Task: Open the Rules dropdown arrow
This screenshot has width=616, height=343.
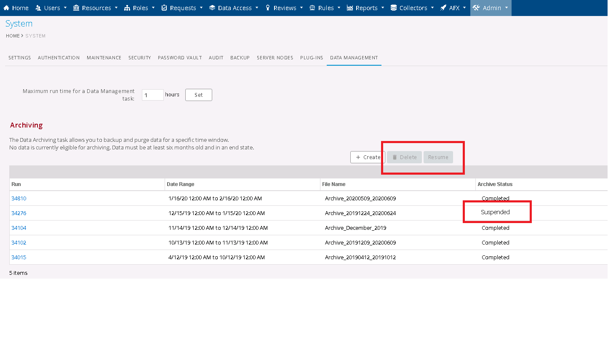Action: click(339, 8)
